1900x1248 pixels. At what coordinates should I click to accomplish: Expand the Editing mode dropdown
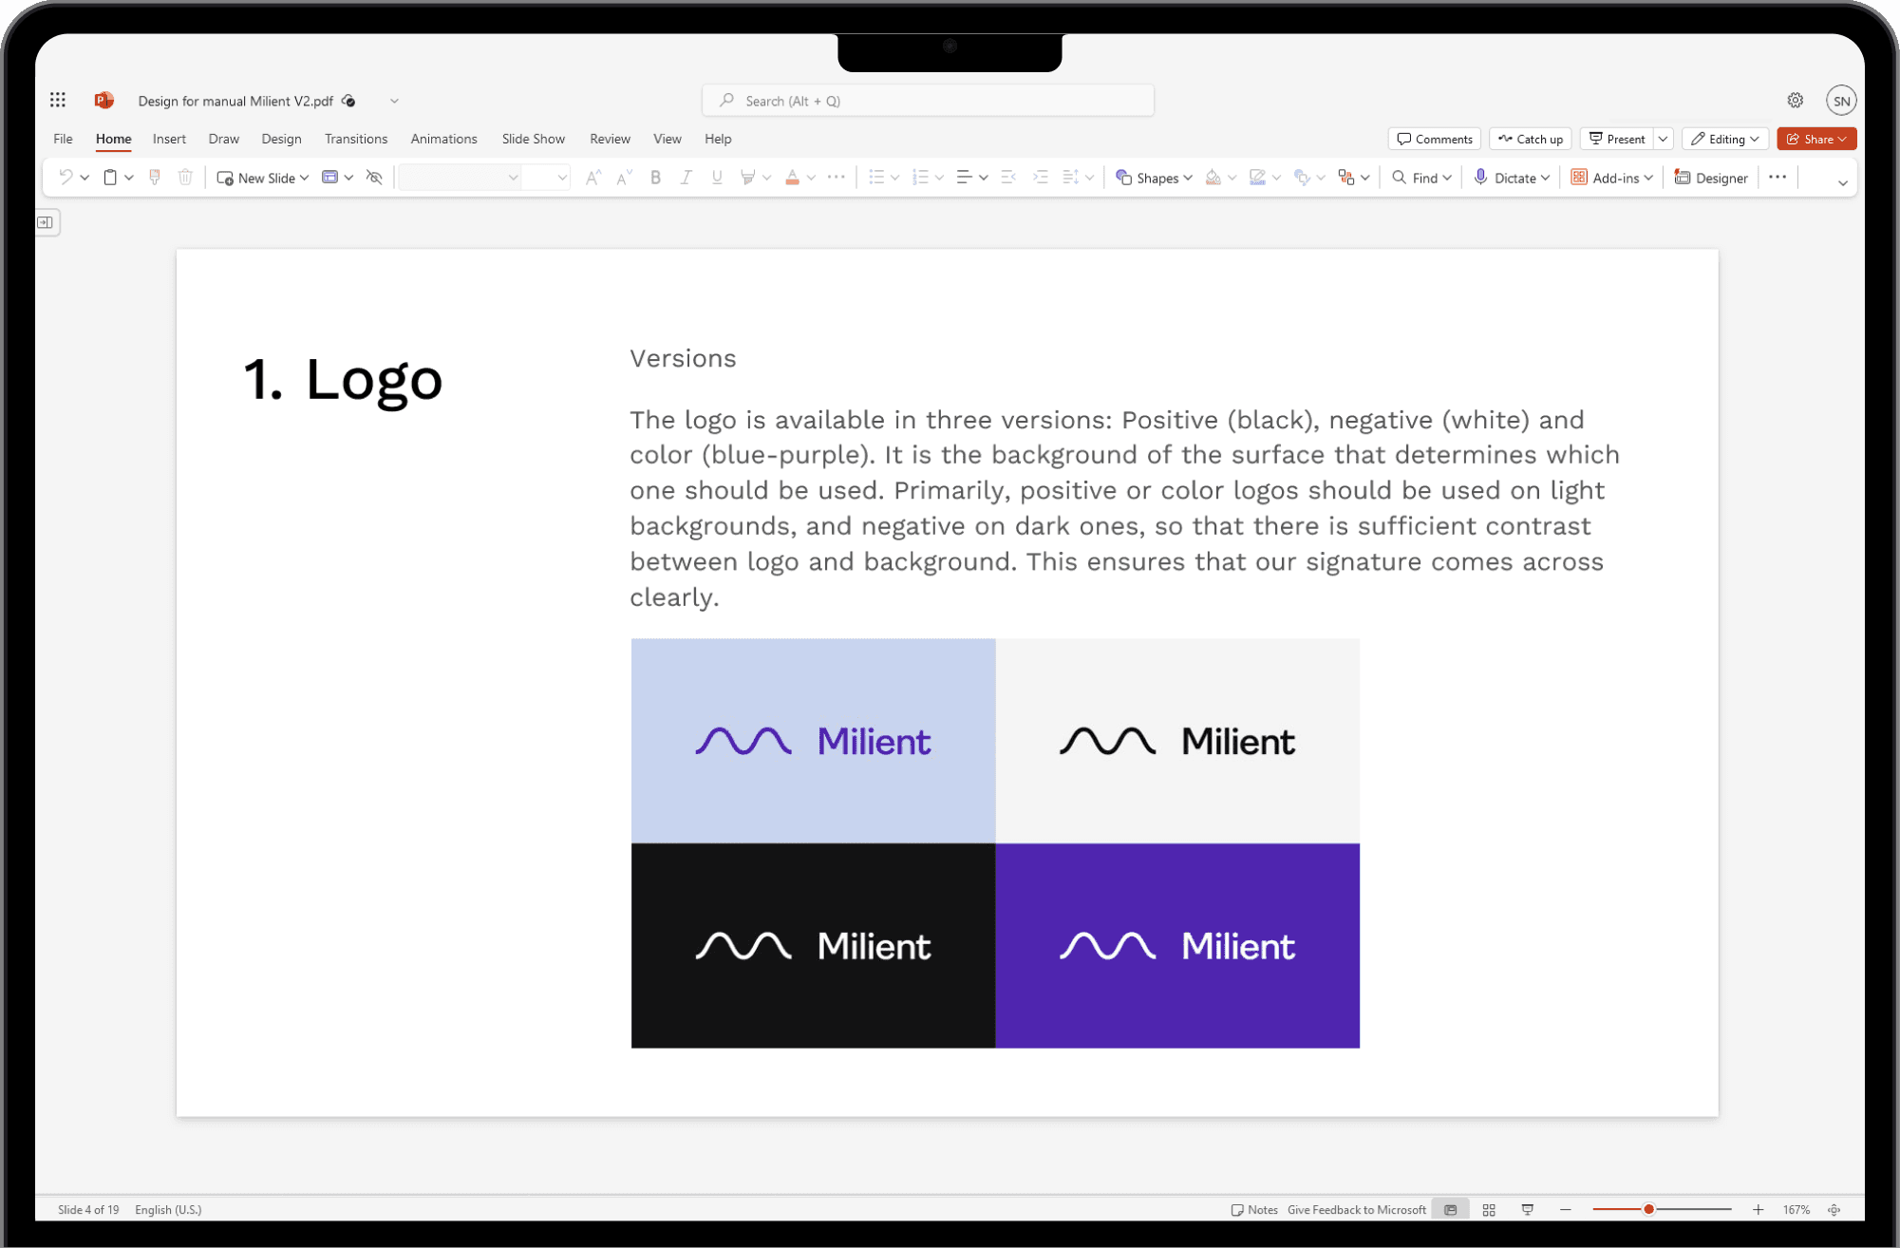pos(1725,139)
